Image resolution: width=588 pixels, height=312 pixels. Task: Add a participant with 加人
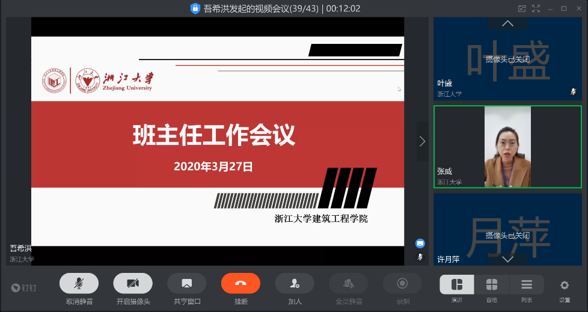coord(295,283)
